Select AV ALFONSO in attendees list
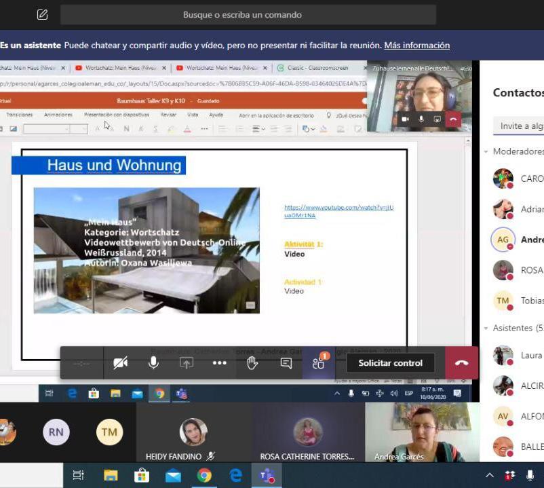 click(x=518, y=416)
